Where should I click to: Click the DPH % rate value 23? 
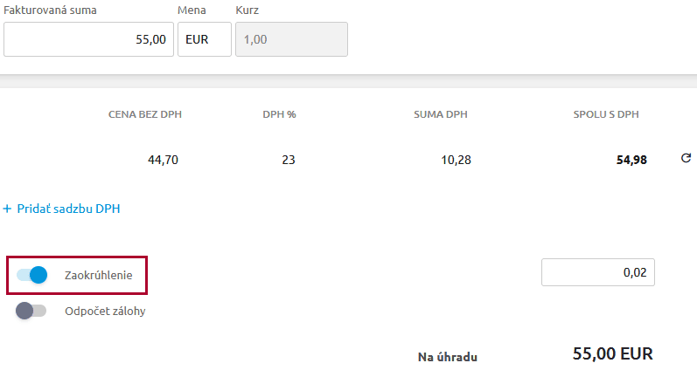click(x=289, y=160)
